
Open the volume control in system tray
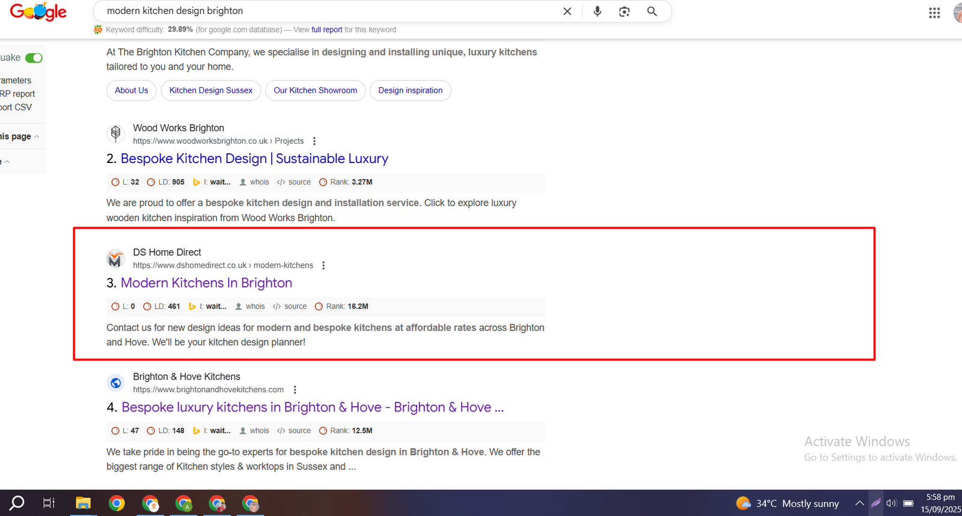point(891,503)
